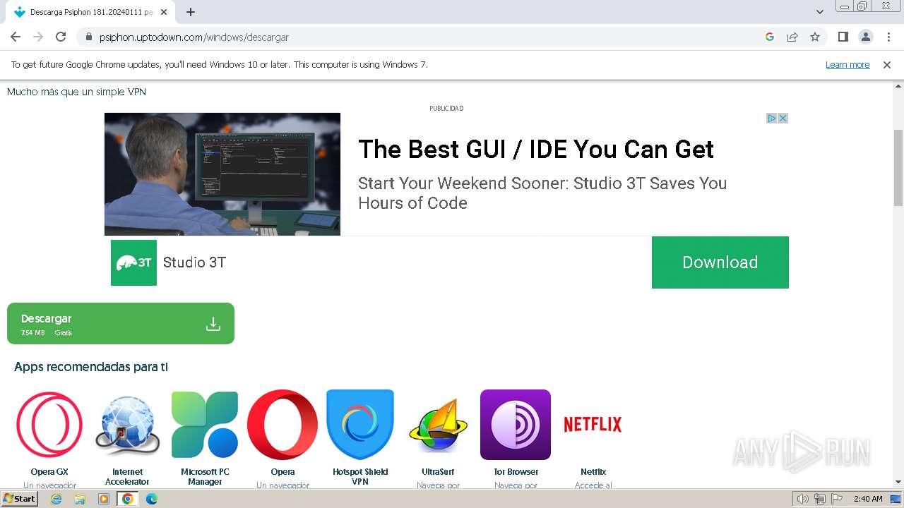Close the Studio 3T ad with X
The height and width of the screenshot is (508, 904).
783,118
